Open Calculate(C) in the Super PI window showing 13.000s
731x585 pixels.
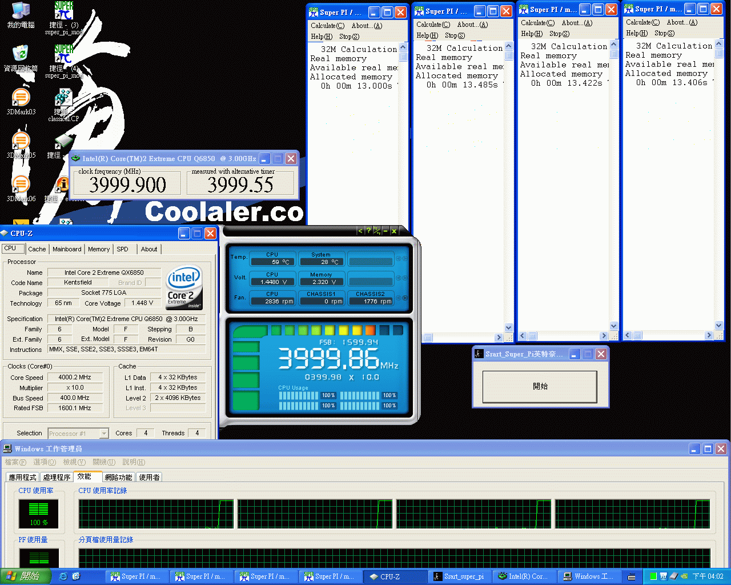pyautogui.click(x=327, y=26)
